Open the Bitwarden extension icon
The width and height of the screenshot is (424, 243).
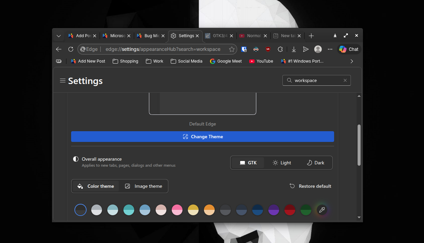point(244,49)
